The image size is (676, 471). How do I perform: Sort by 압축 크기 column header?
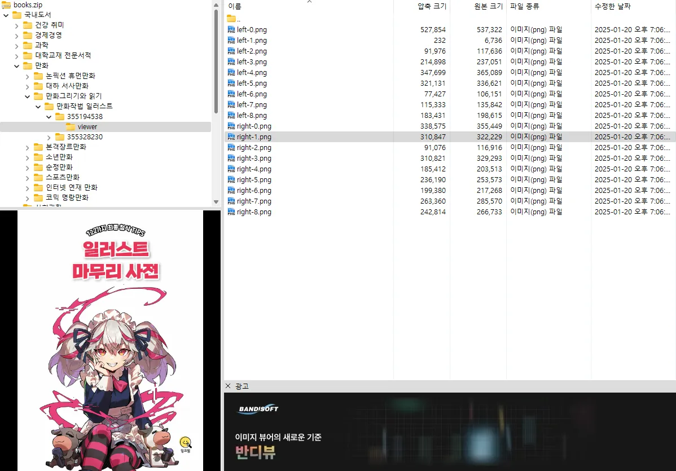tap(431, 6)
